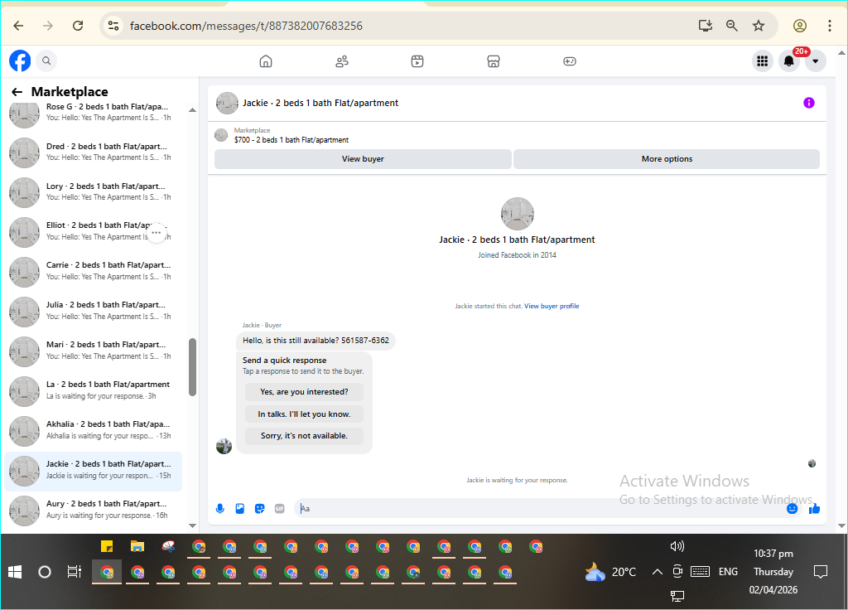Open Carrie conversation
Screen dimensions: 848x610
point(93,271)
